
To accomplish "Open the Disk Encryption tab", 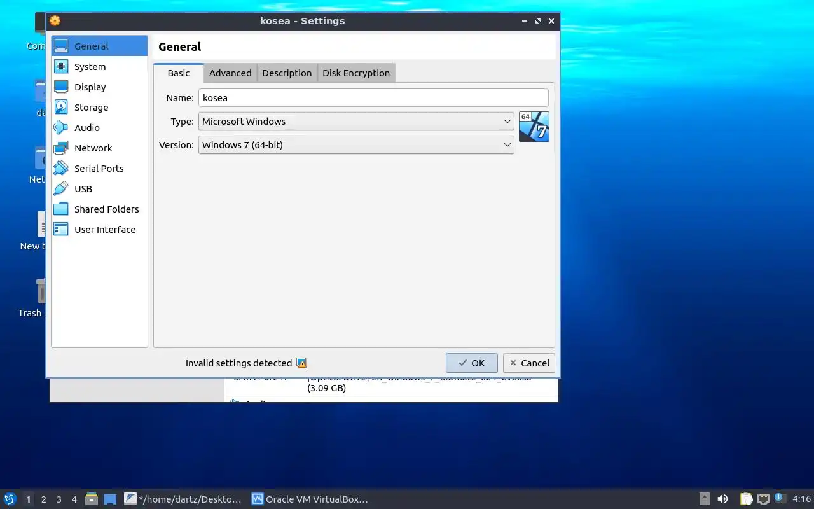I will [356, 73].
